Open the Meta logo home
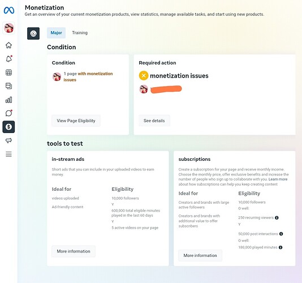The image size is (302, 283). (9, 10)
